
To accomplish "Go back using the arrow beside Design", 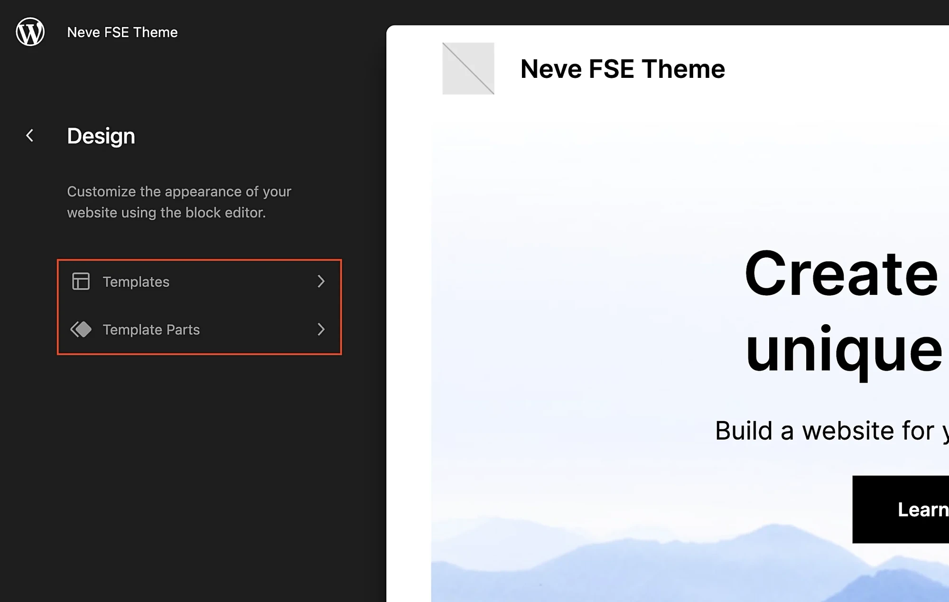I will [30, 136].
